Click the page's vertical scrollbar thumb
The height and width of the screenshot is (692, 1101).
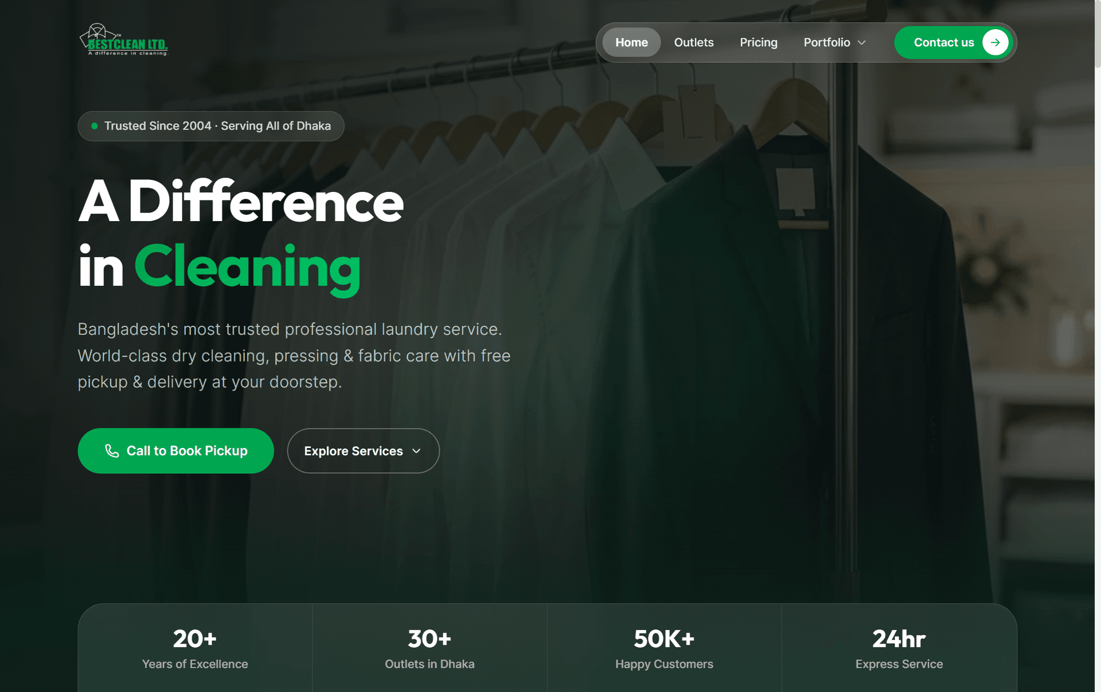pyautogui.click(x=1098, y=34)
